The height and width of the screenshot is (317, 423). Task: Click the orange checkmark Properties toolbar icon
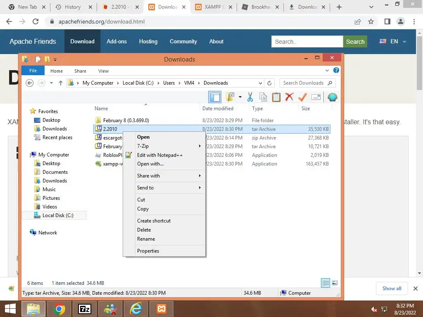(x=302, y=97)
